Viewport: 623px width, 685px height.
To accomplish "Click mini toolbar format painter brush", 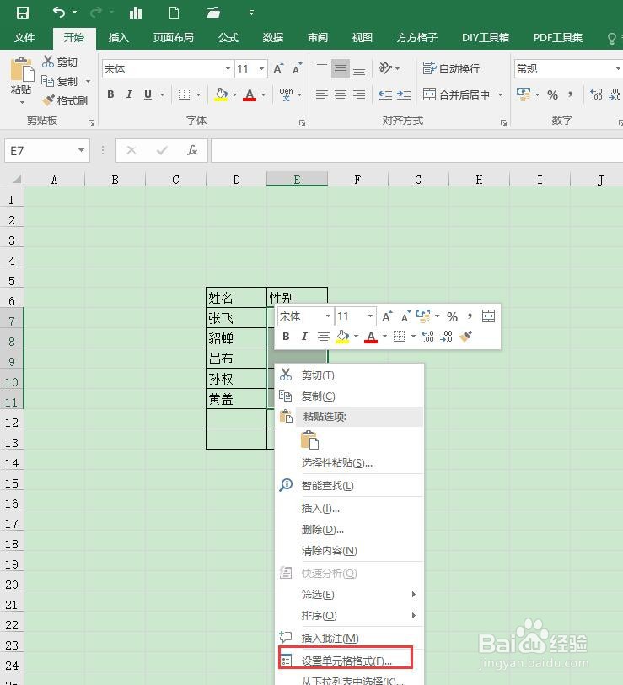I will point(466,336).
